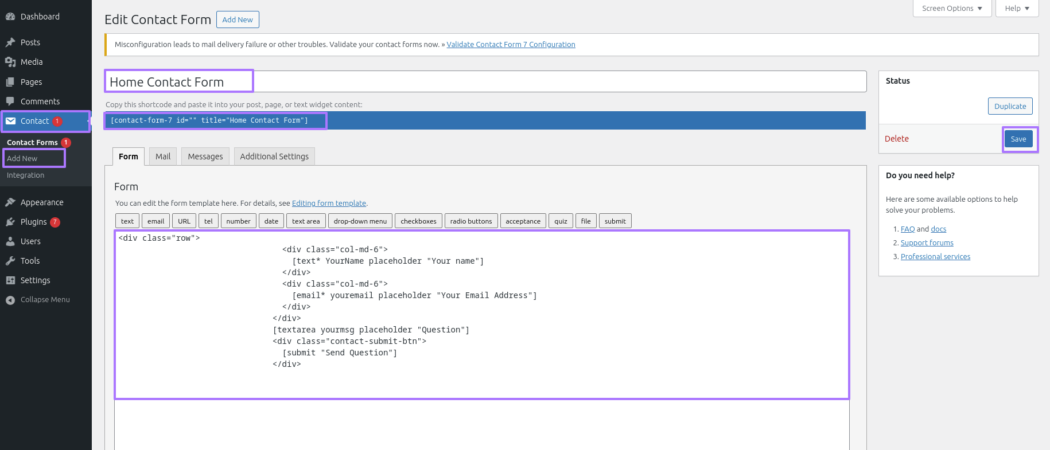Click the Settings sliders icon
This screenshot has width=1050, height=450.
pos(10,280)
